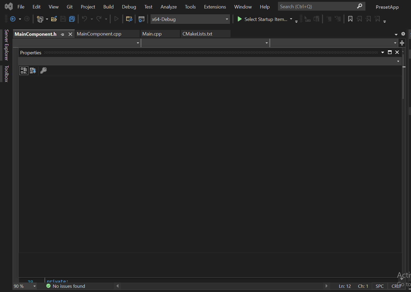The image size is (411, 292).
Task: Open the Git menu
Action: coord(70,7)
